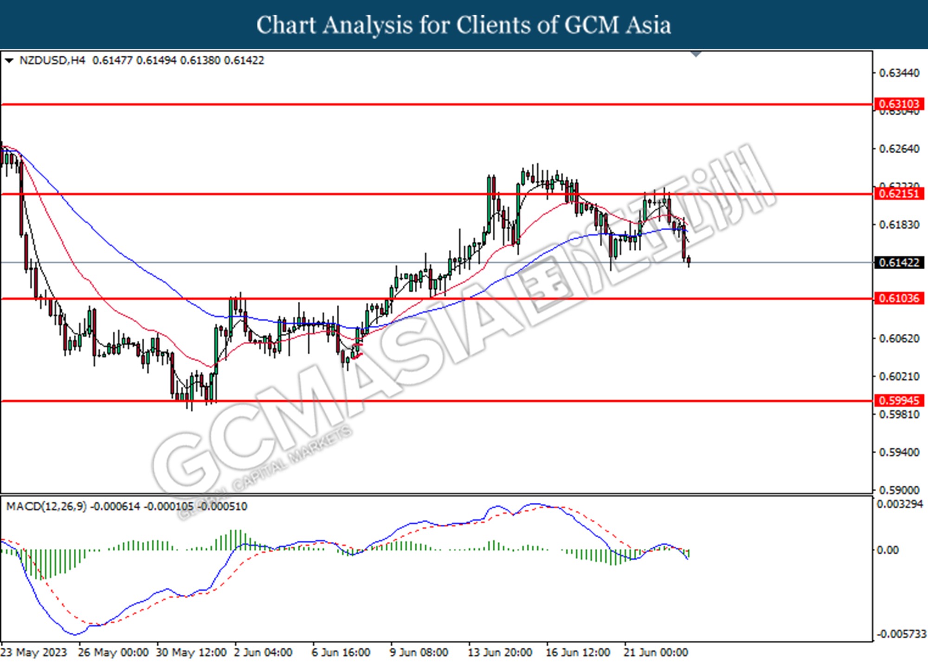Click the MACD zero level 0.00 label
The width and height of the screenshot is (928, 663).
coord(887,550)
